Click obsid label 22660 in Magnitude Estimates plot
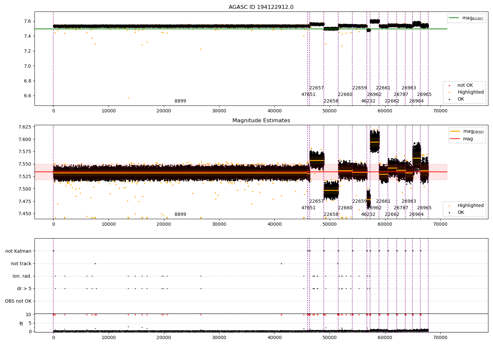This screenshot has height=345, width=493. (345, 208)
